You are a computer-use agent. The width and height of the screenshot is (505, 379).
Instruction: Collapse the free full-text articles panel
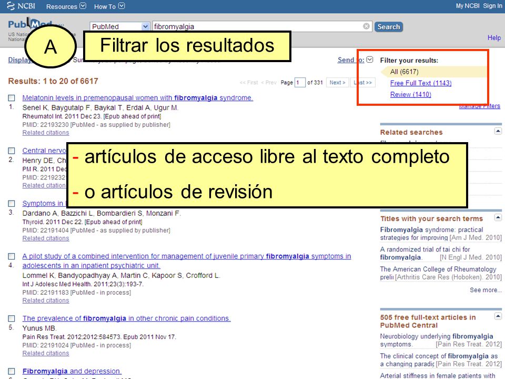click(498, 316)
